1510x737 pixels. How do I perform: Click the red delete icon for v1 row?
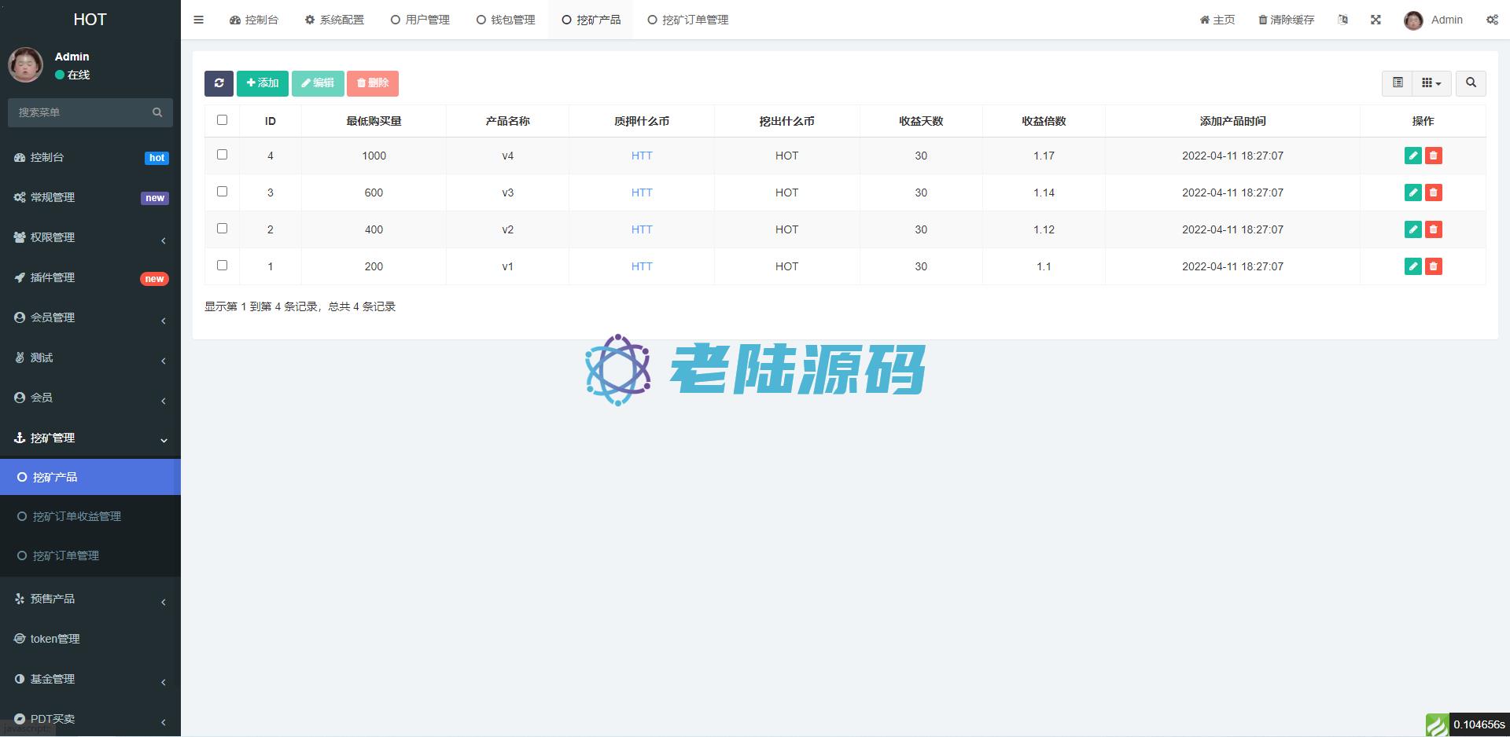(x=1433, y=266)
